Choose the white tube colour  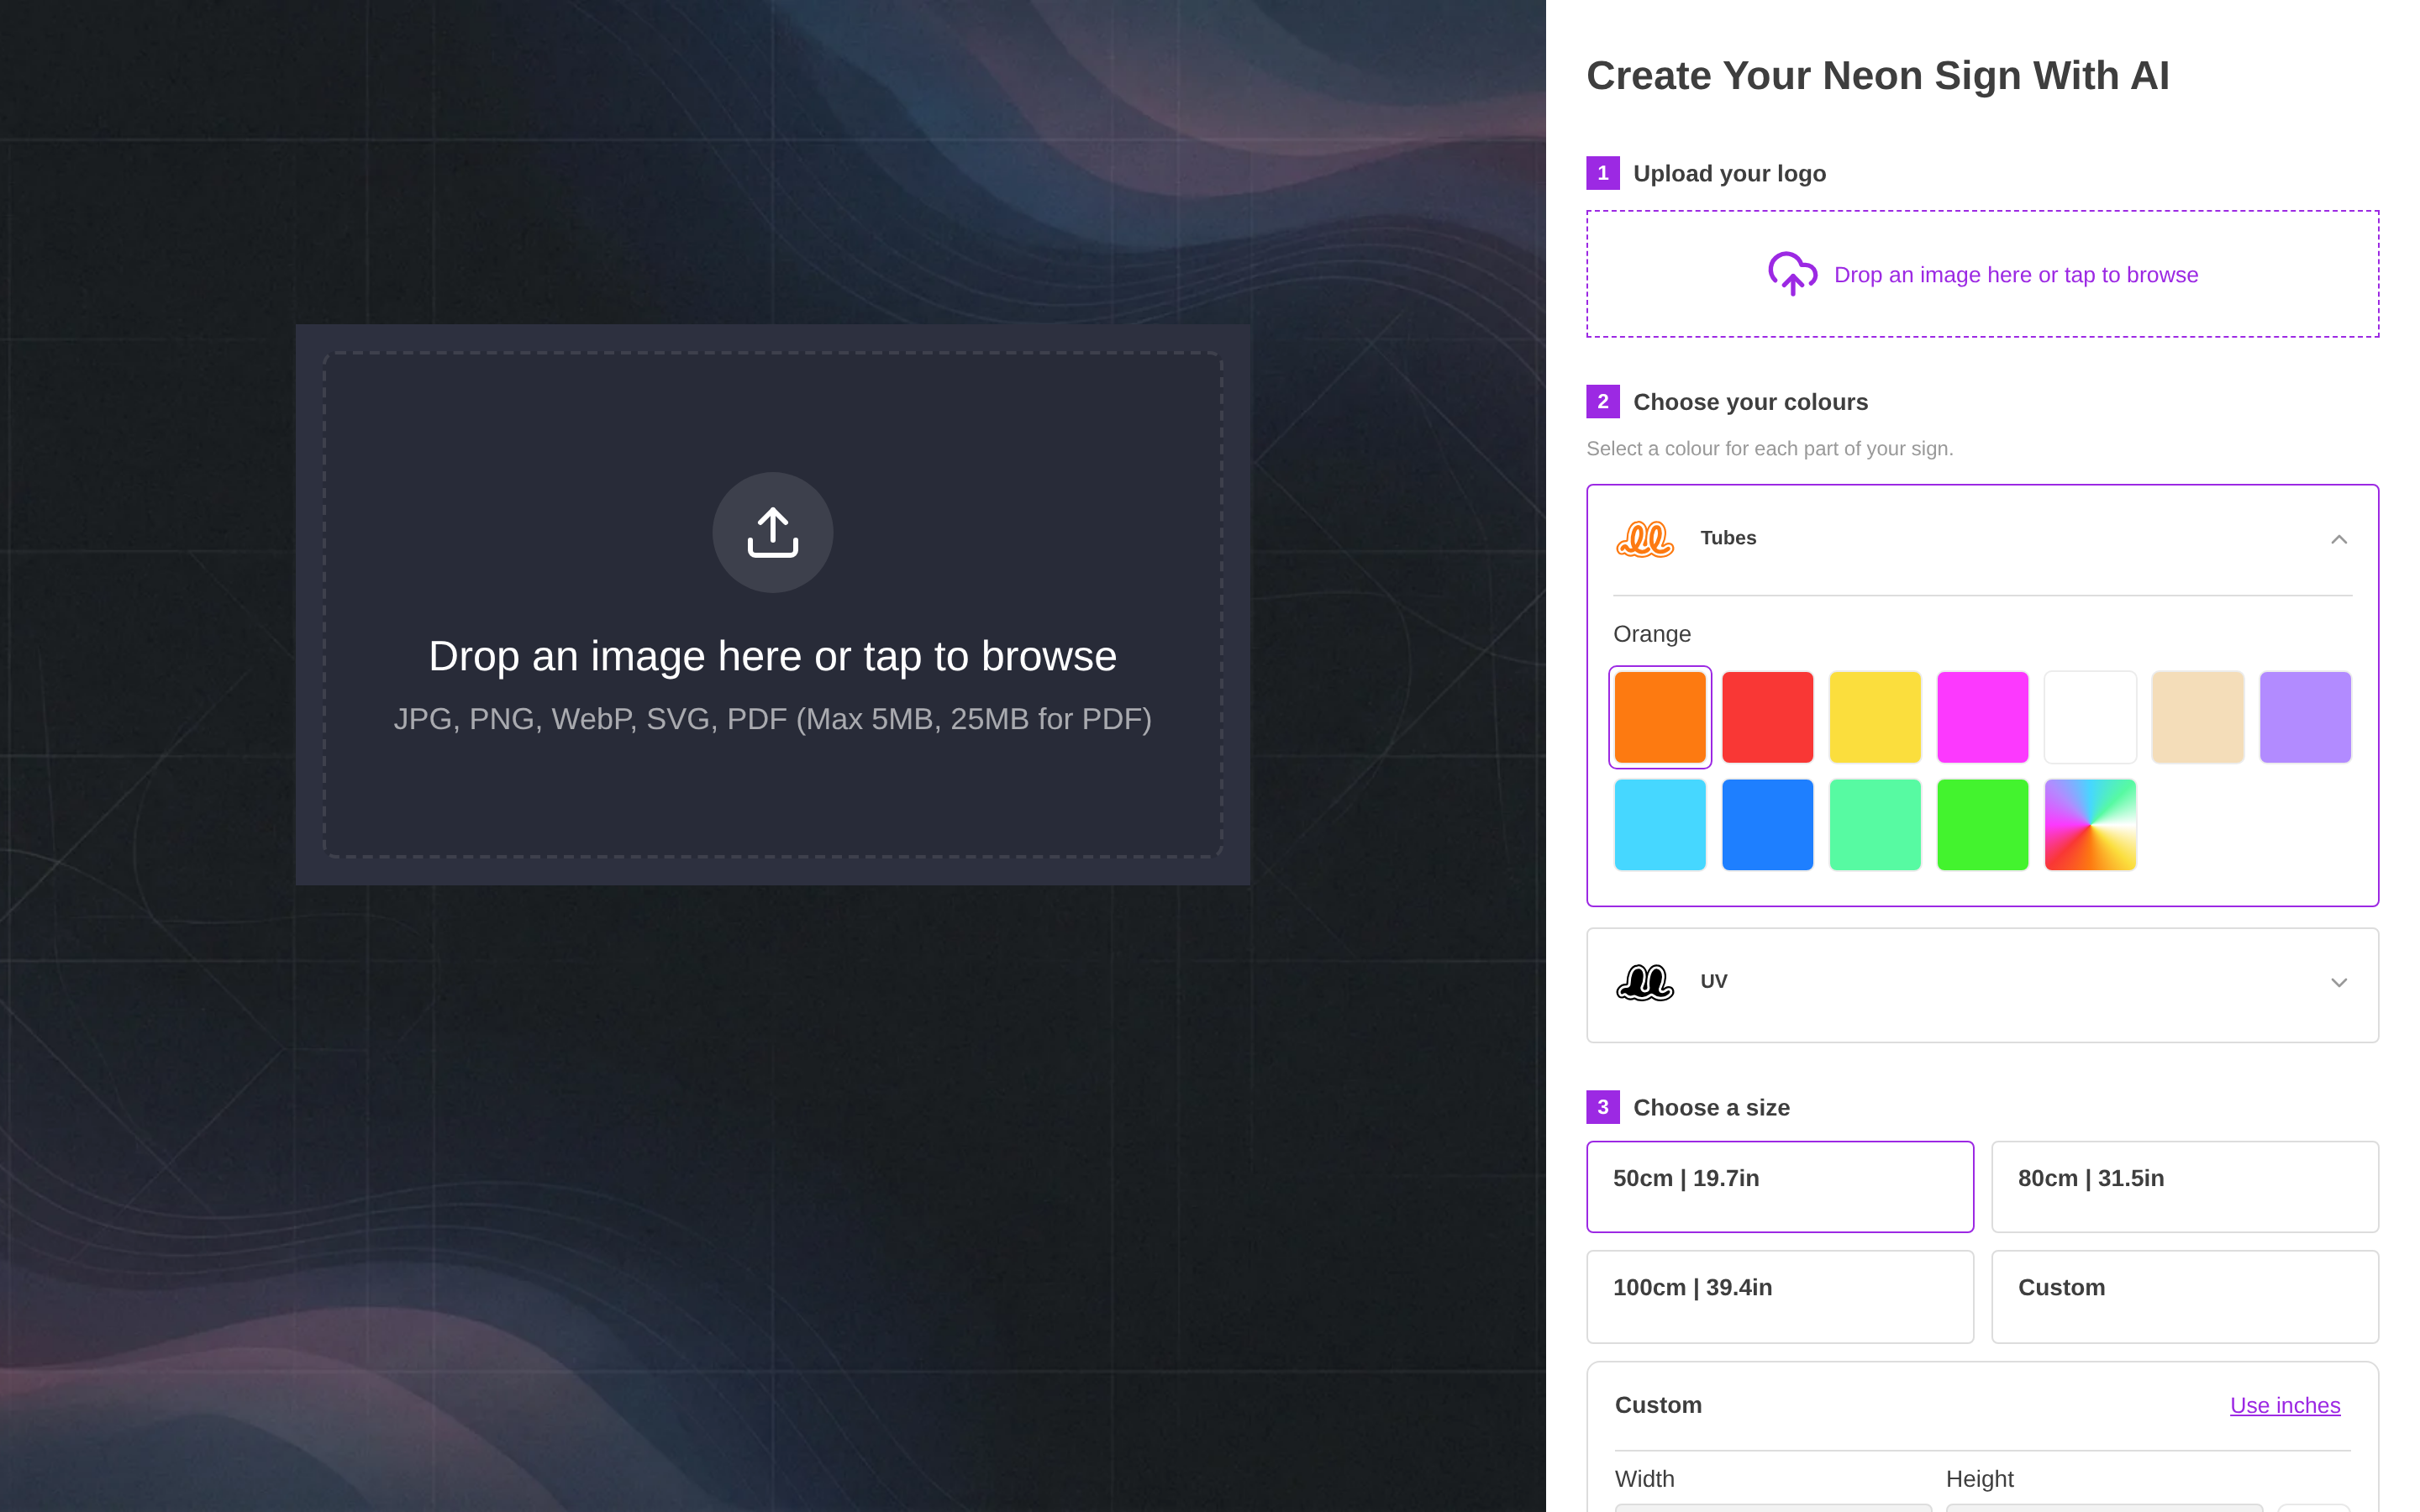[x=2090, y=717]
